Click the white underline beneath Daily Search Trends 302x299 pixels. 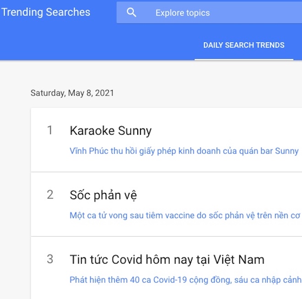coord(244,59)
